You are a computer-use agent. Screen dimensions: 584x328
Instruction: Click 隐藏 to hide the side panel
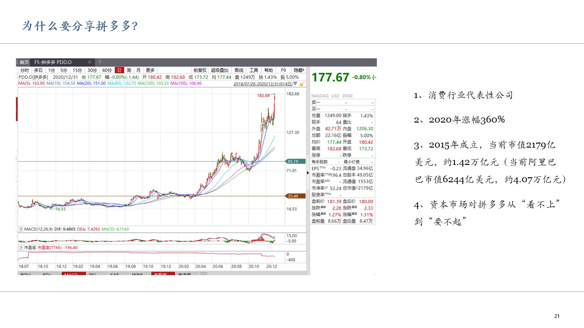click(x=298, y=70)
